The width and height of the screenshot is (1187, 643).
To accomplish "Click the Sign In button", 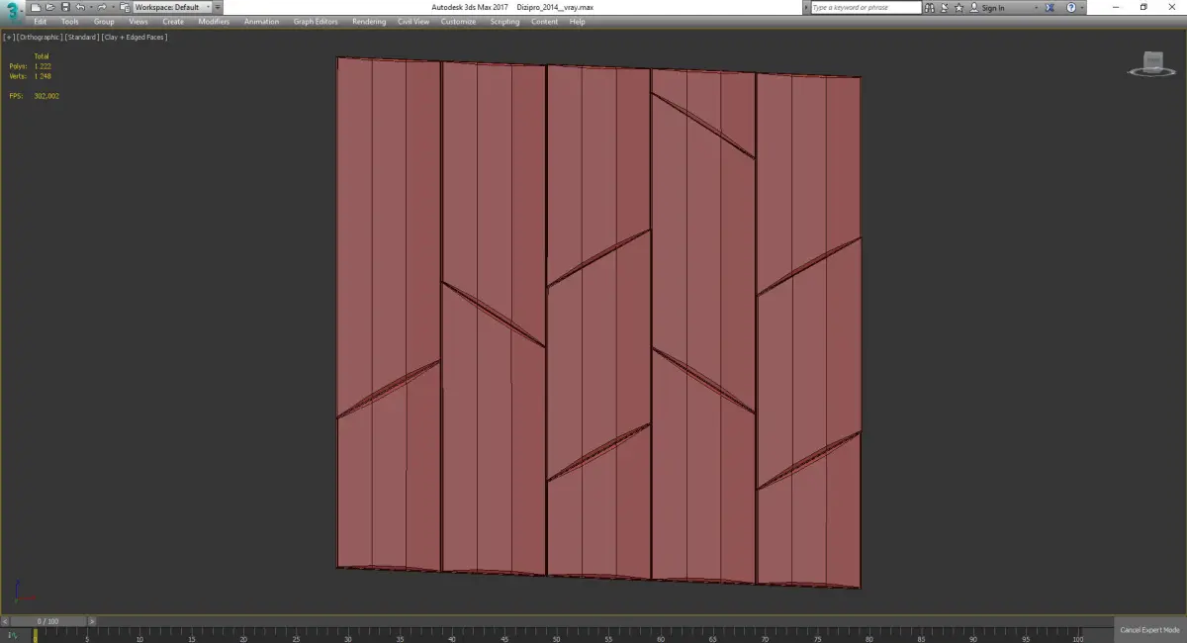I will 987,7.
